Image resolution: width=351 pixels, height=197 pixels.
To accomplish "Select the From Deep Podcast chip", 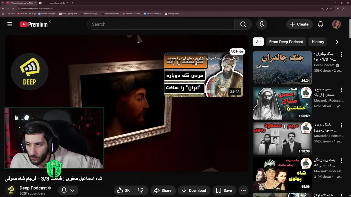I will click(286, 42).
